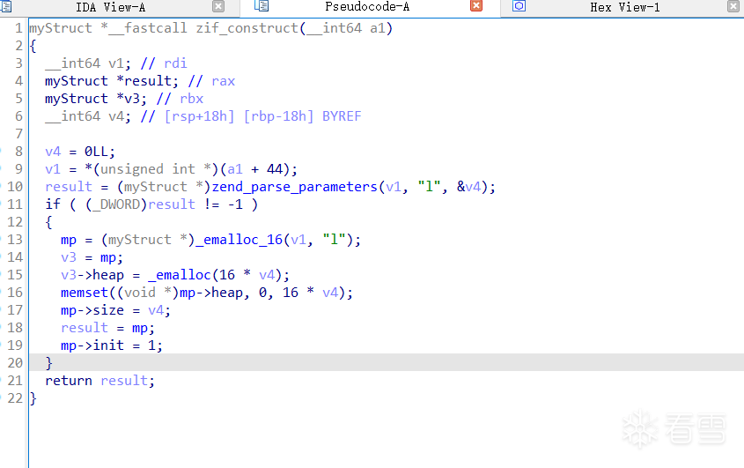The height and width of the screenshot is (468, 744).
Task: Click the rbx register comment on line 5
Action: pyautogui.click(x=191, y=99)
